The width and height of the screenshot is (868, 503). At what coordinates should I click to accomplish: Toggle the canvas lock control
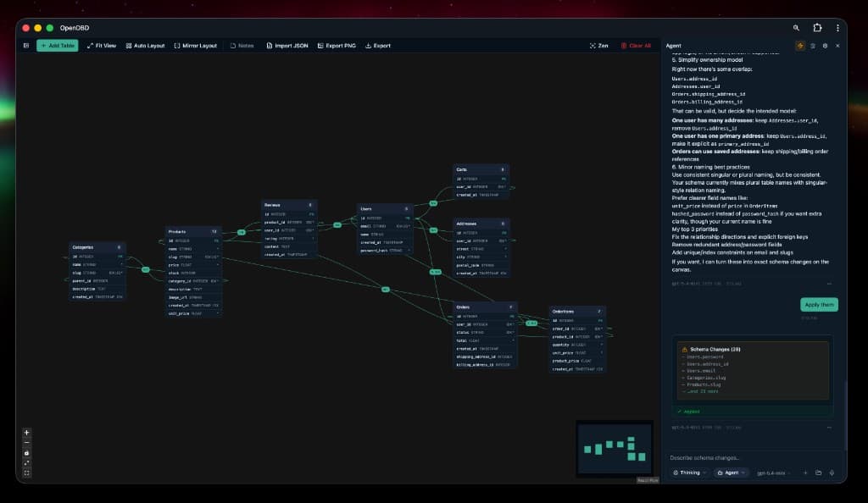click(x=26, y=453)
